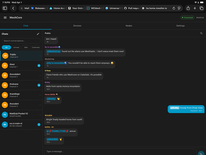This screenshot has width=206, height=155.
Task: Click the MattDub user label
Action: [x=200, y=17]
